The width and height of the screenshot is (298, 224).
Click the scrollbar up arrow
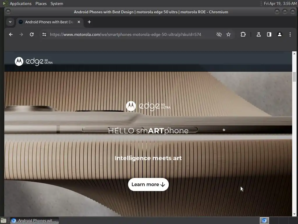point(294,54)
